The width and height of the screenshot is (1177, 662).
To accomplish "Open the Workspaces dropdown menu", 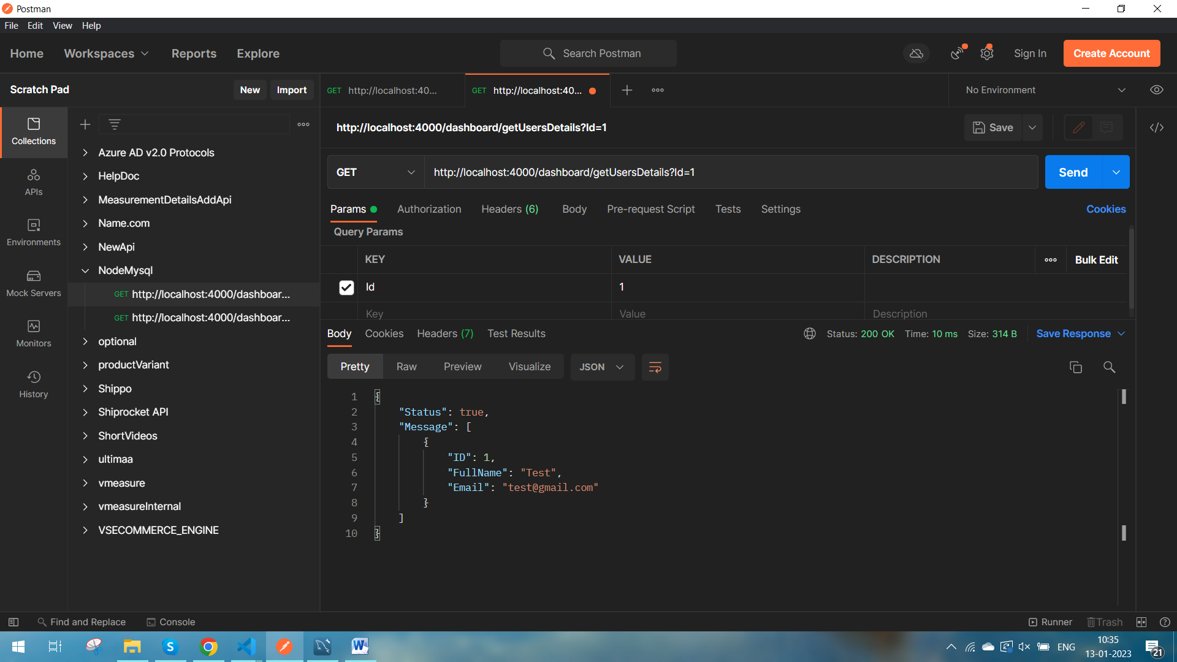I will pyautogui.click(x=106, y=53).
